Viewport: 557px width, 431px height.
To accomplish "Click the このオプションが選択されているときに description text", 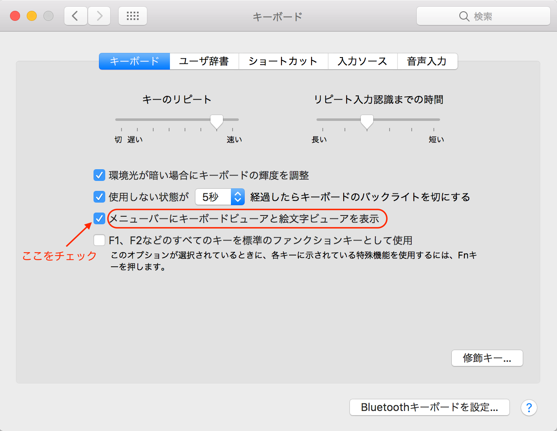I will [x=294, y=261].
